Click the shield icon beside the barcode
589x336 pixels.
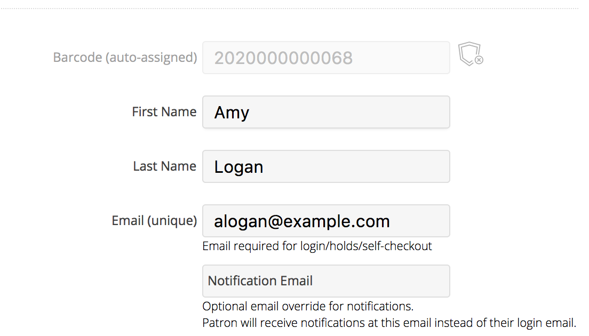468,54
